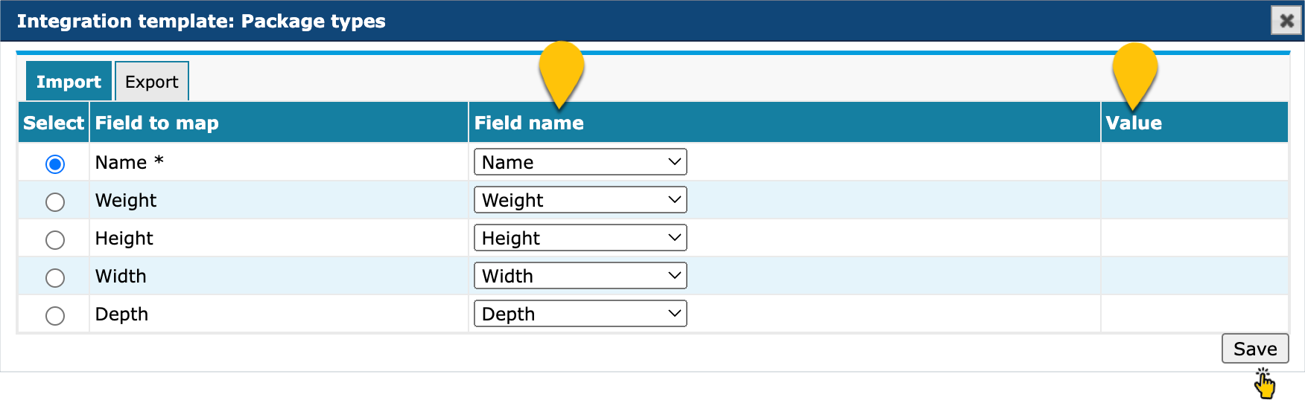Click the Select column header
This screenshot has height=400, width=1305.
point(54,123)
